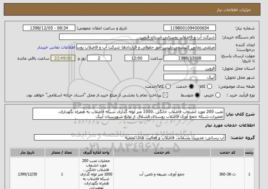Open the اطلاعات تماس خریدار link
Screen dimensions: 268x189
(56, 47)
